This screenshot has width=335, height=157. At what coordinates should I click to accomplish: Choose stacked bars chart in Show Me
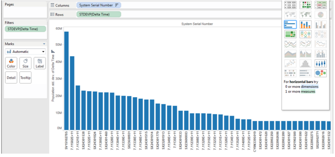point(305,25)
